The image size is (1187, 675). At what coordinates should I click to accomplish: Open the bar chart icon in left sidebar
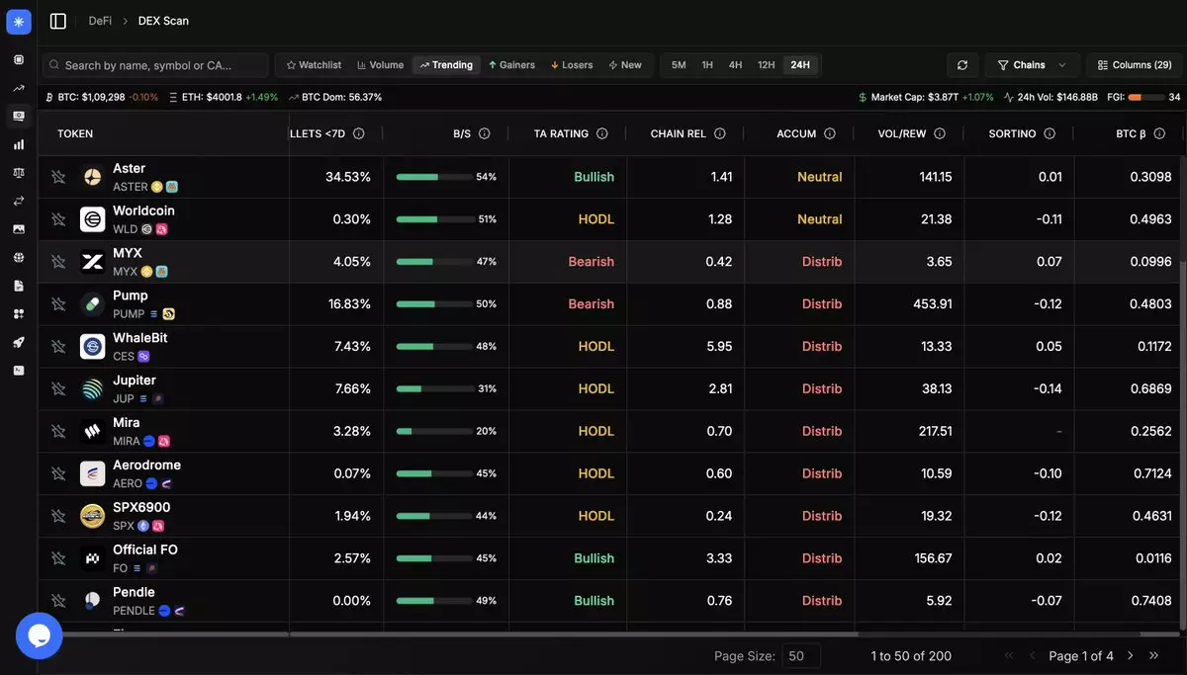pos(19,144)
